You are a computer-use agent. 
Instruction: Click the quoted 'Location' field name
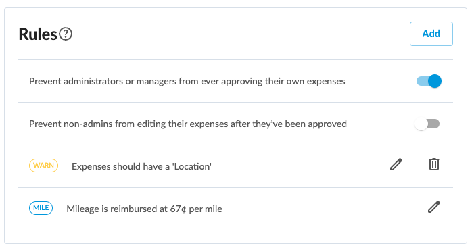[x=192, y=166]
